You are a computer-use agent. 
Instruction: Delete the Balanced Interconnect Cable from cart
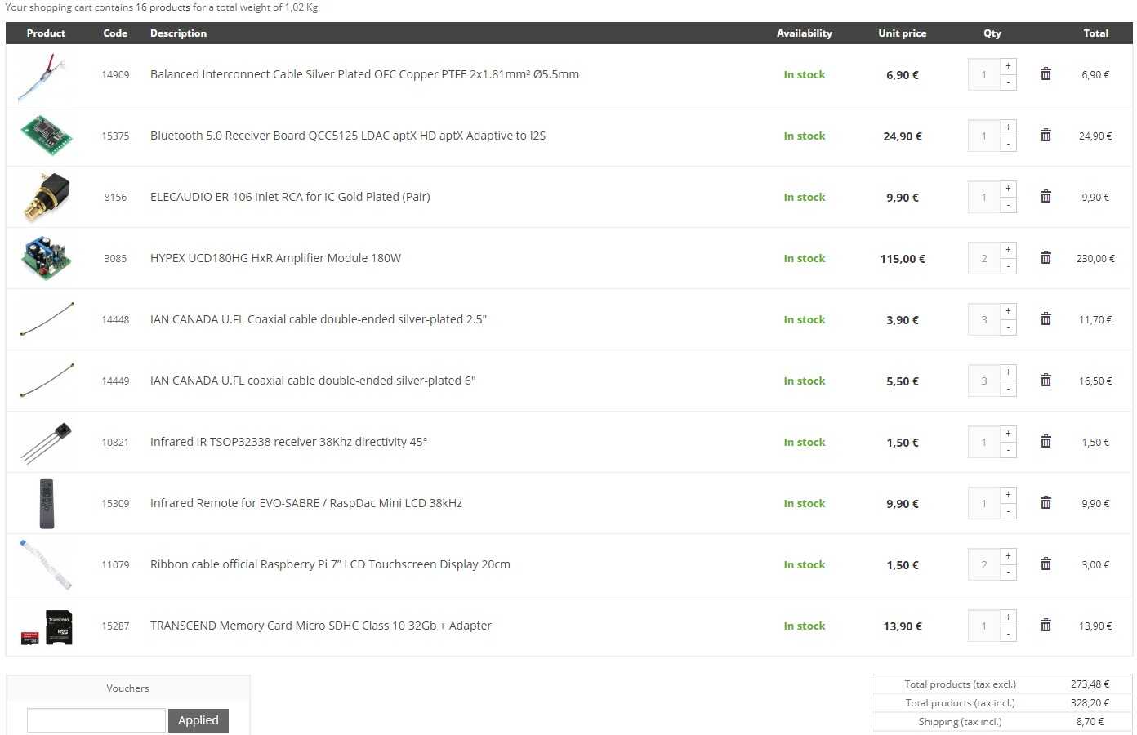point(1046,74)
